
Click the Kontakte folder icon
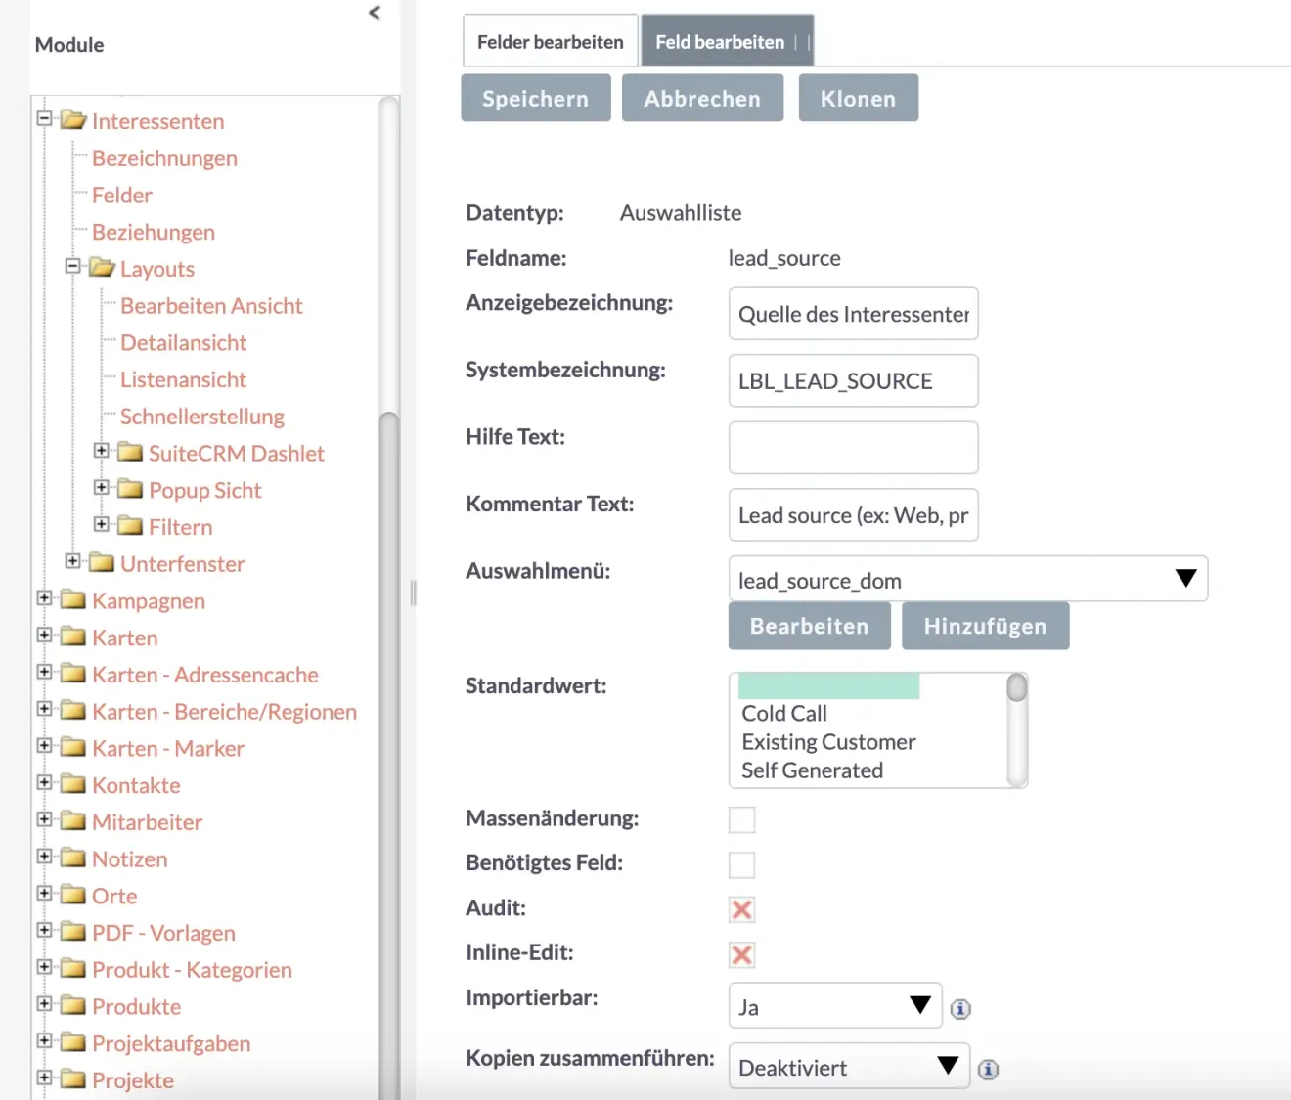(x=73, y=783)
